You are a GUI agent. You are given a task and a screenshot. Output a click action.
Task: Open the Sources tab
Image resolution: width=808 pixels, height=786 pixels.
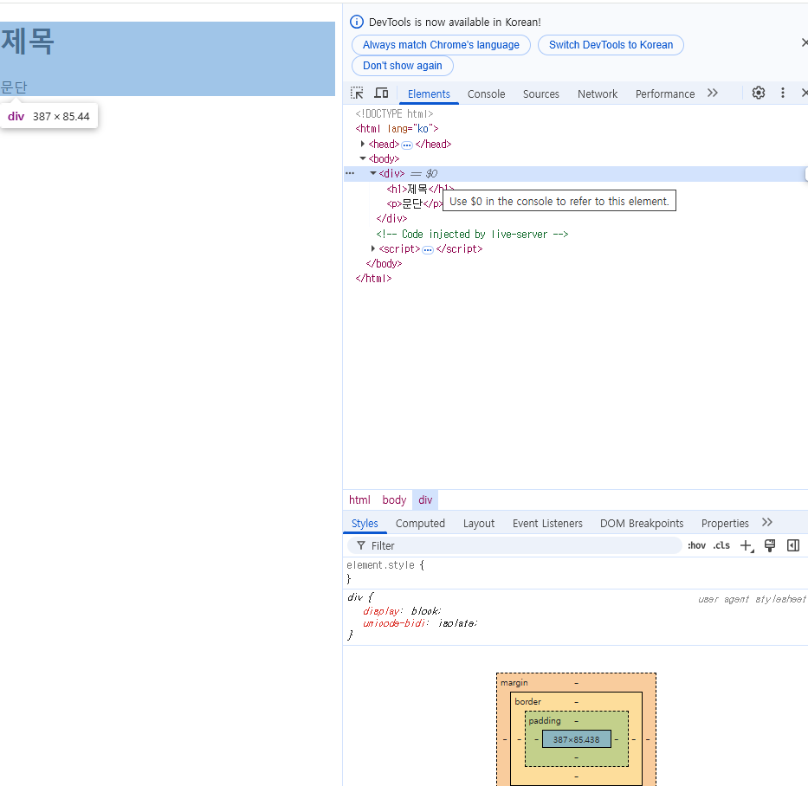coord(540,93)
